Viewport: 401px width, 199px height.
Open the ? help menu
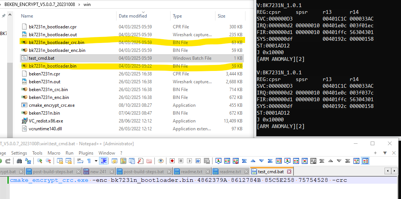click(121, 153)
